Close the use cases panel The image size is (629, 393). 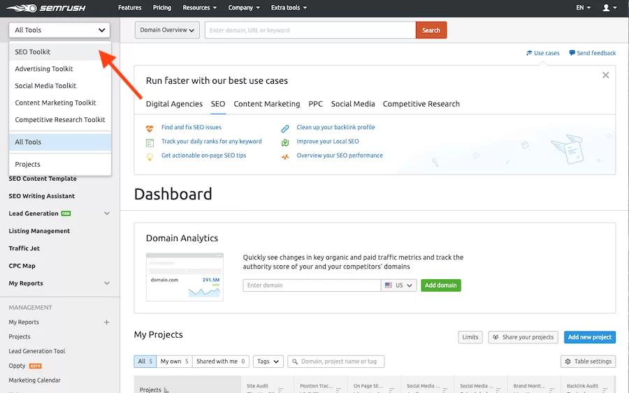point(605,75)
